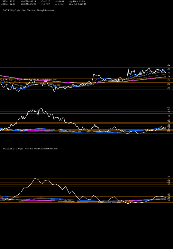Click the 'Avg Vol' value text
Image resolution: width=173 pixels, height=249 pixels.
(77, 1)
